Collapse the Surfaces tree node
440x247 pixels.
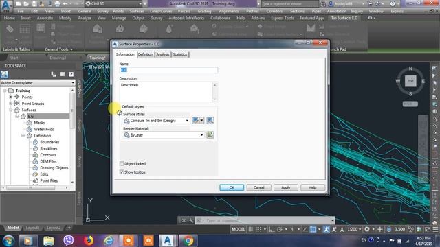pyautogui.click(x=11, y=110)
